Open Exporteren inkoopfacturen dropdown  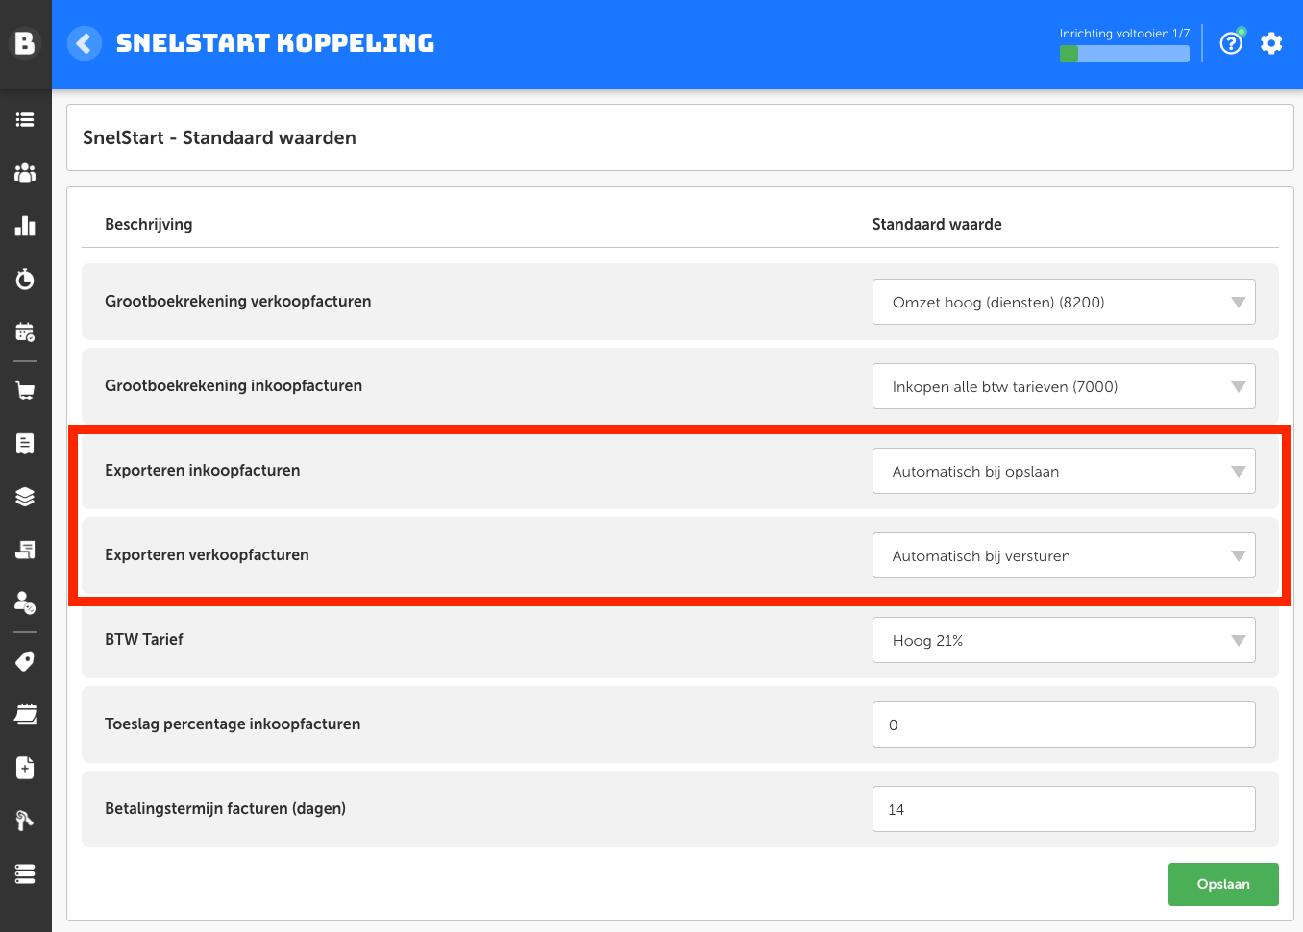[x=1064, y=471]
